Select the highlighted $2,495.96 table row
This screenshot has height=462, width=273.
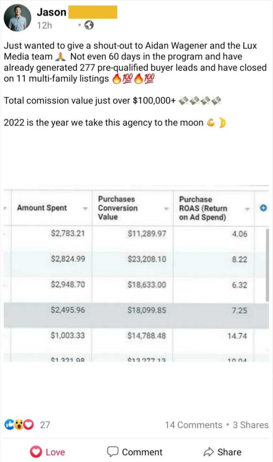[x=135, y=310]
